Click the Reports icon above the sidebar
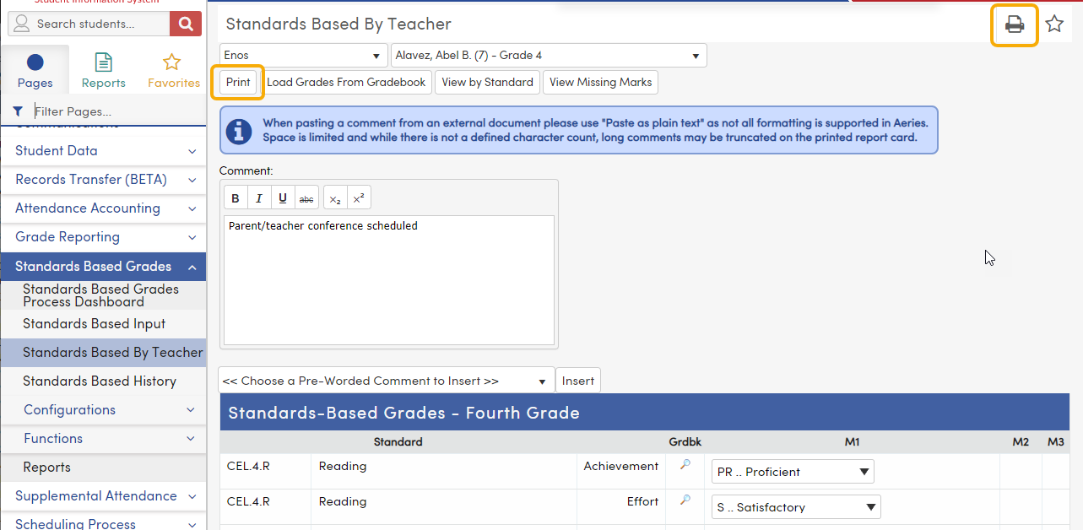Viewport: 1083px width, 530px height. [103, 68]
